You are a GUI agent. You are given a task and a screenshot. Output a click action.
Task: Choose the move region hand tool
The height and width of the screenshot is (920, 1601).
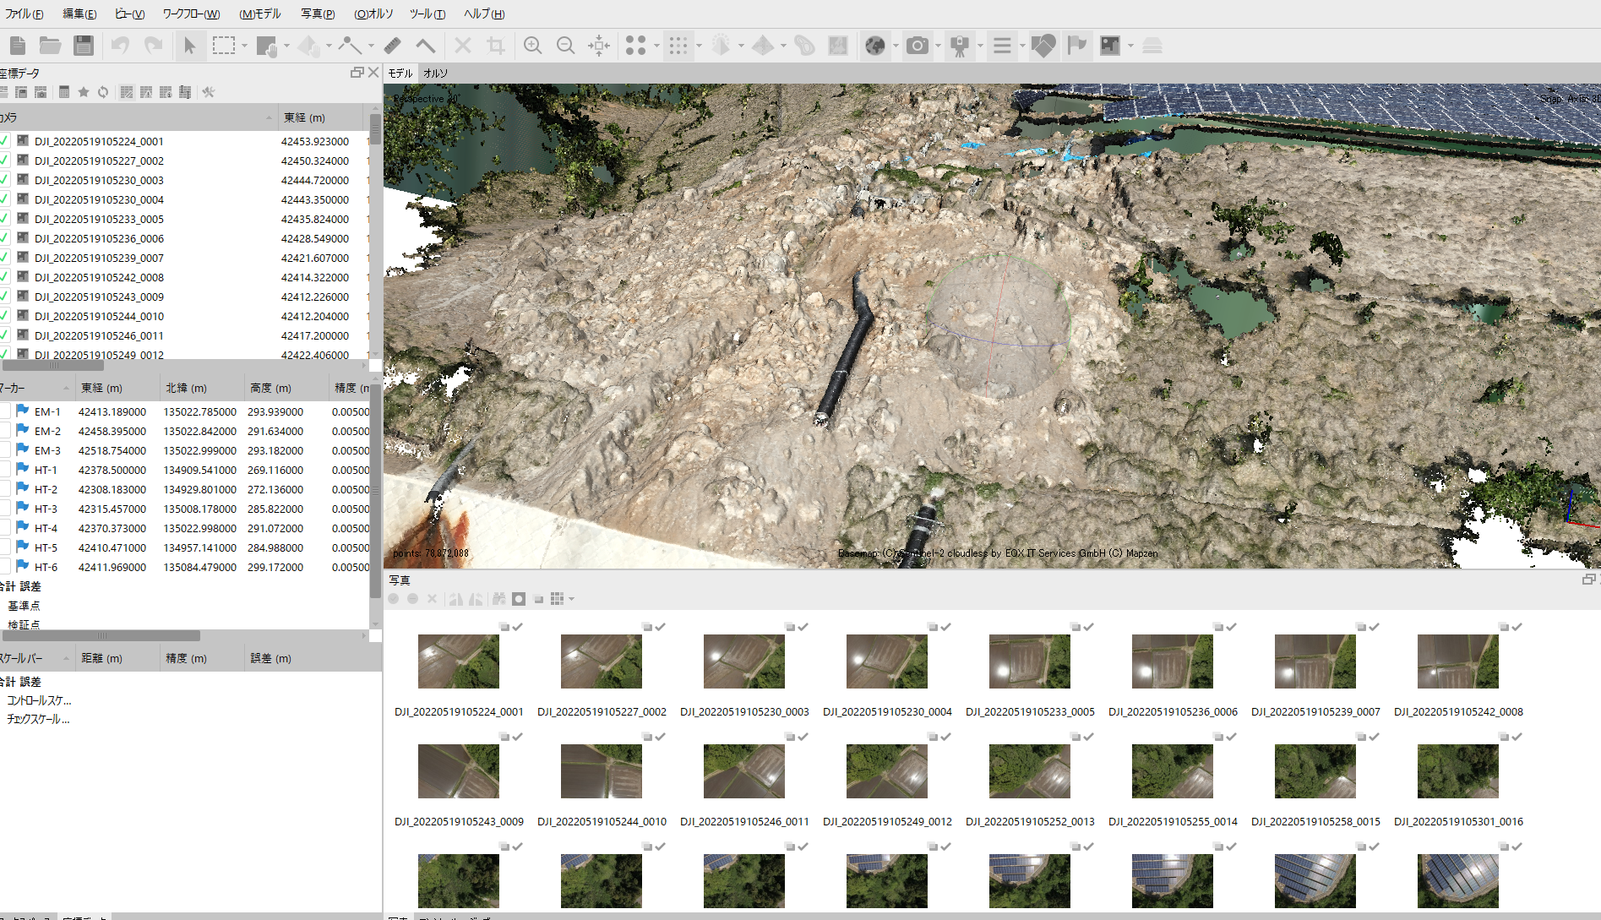(267, 46)
